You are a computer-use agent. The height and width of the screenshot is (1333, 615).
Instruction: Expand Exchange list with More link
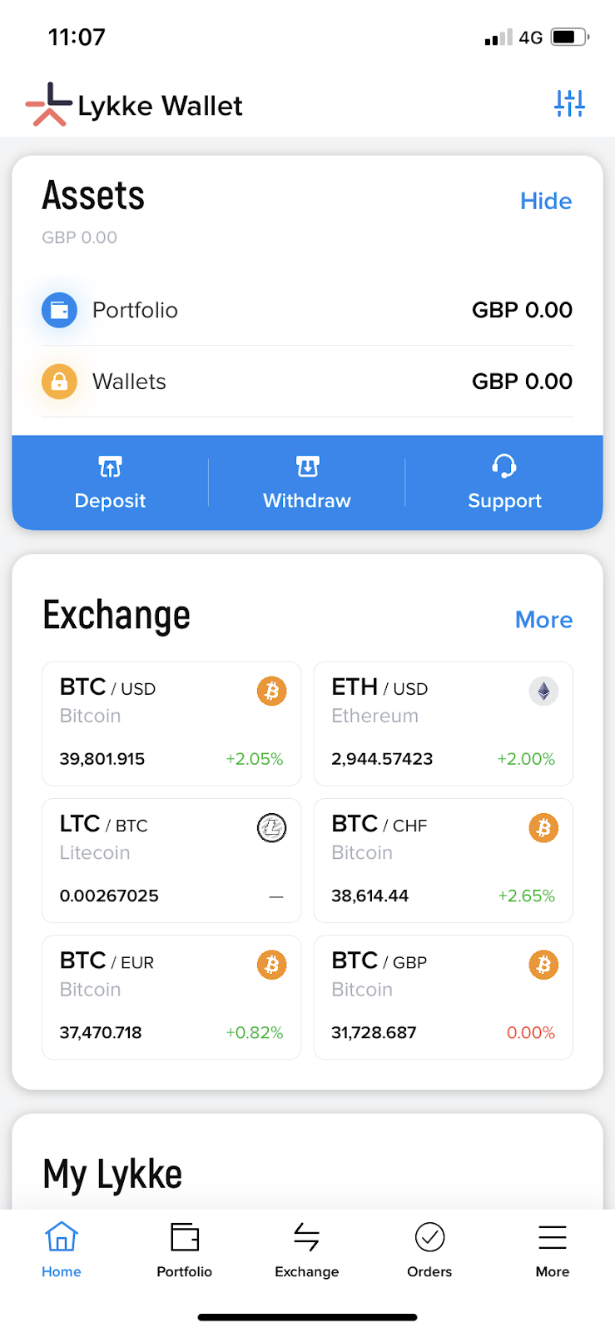pos(543,620)
